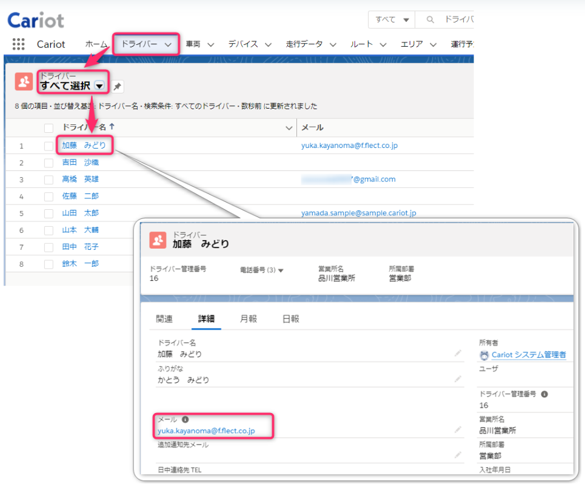This screenshot has width=585, height=487.
Task: Check the box for 山本 大輔 row
Action: 48,230
